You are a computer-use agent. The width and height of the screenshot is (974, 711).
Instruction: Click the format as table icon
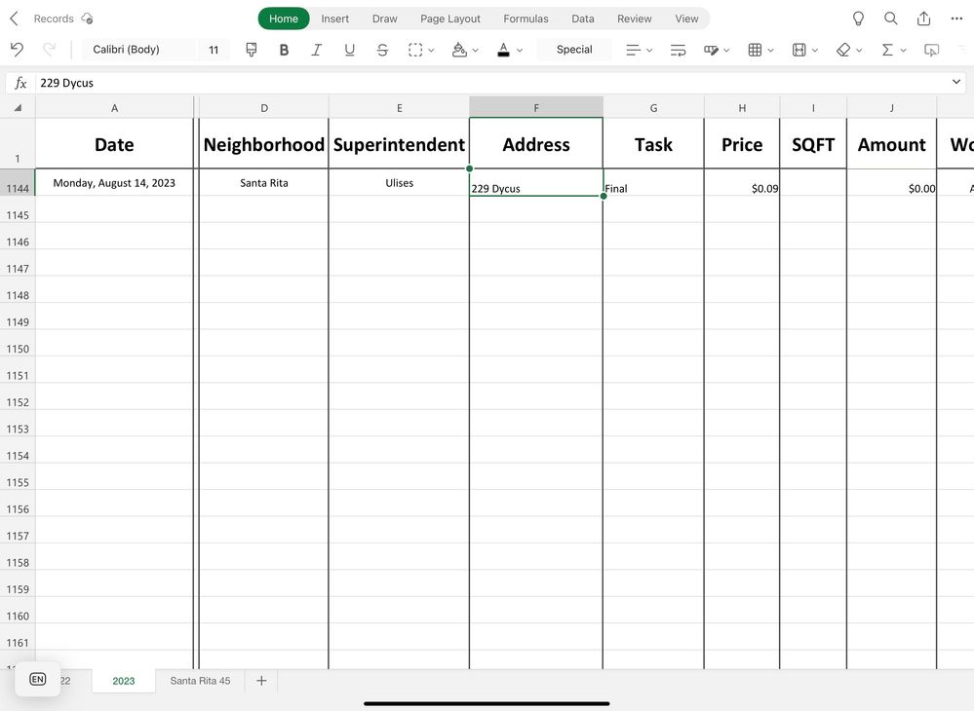pos(755,50)
